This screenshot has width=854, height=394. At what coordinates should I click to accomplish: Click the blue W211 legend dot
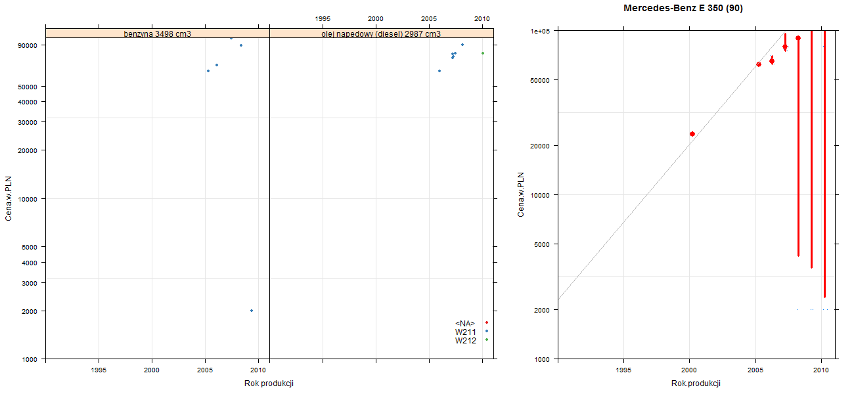pos(486,331)
